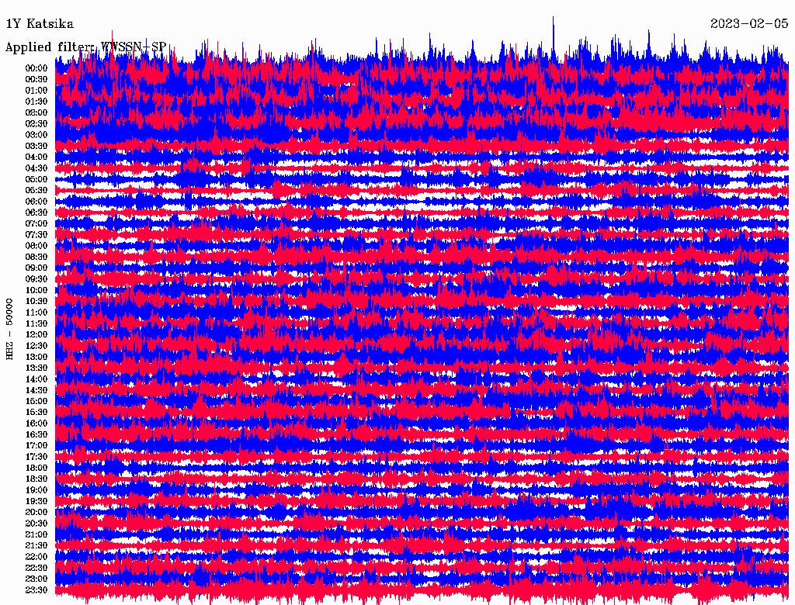The width and height of the screenshot is (795, 605).
Task: Click the 1Y Katsika station title
Action: [x=40, y=23]
